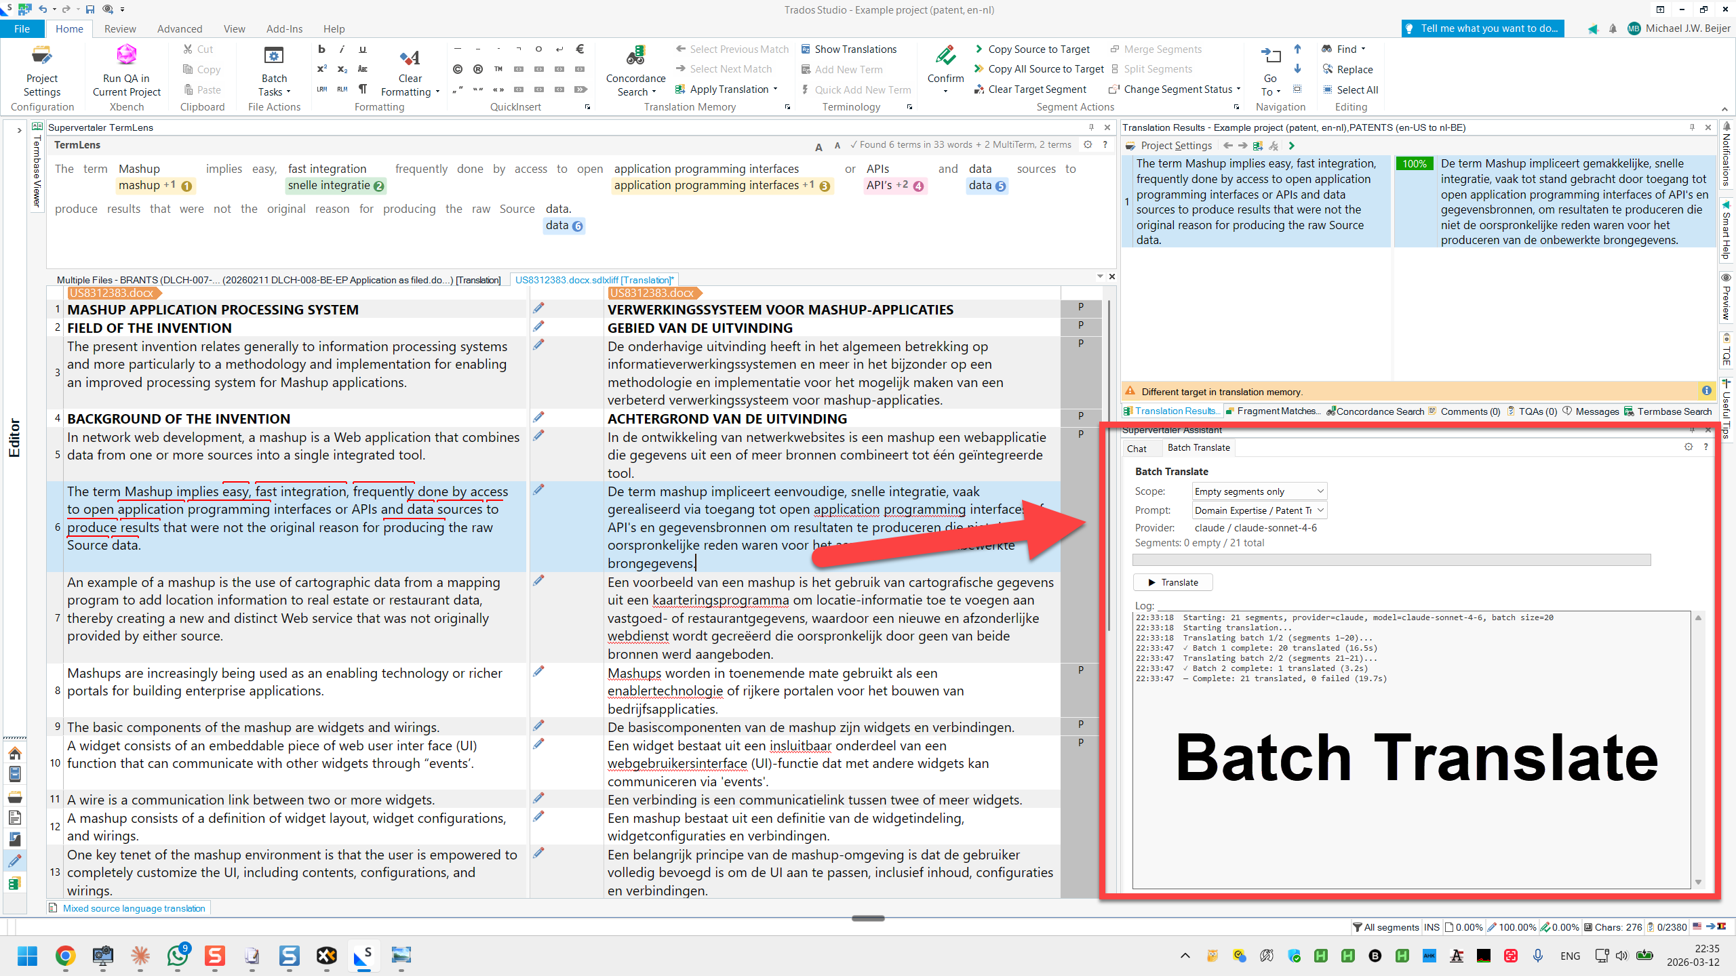Image resolution: width=1736 pixels, height=976 pixels.
Task: Click the Clear Formatting icon
Action: click(410, 57)
